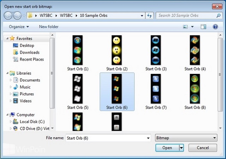
Task: Expand the Documents library node
Action: pyautogui.click(x=11, y=80)
